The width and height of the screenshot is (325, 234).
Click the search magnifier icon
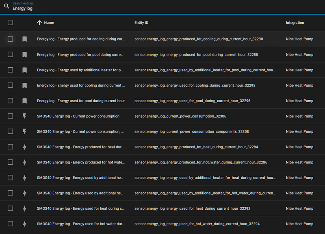tap(6, 6)
